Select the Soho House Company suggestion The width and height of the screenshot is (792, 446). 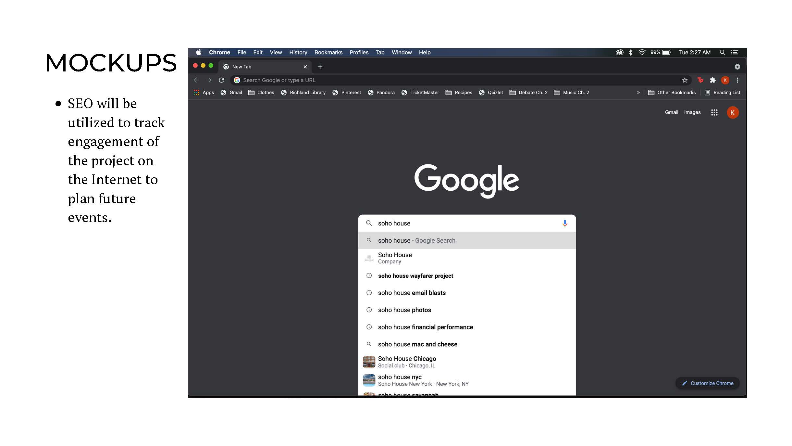tap(467, 258)
